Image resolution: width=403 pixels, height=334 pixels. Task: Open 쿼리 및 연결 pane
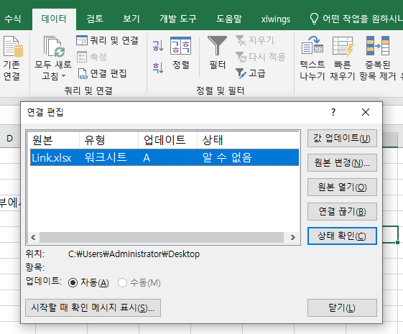pyautogui.click(x=108, y=40)
